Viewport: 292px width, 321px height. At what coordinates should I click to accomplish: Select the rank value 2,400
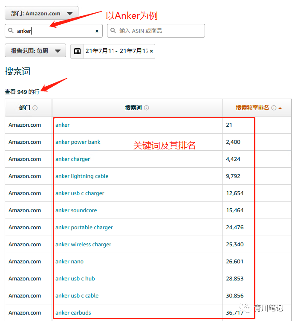pyautogui.click(x=233, y=142)
